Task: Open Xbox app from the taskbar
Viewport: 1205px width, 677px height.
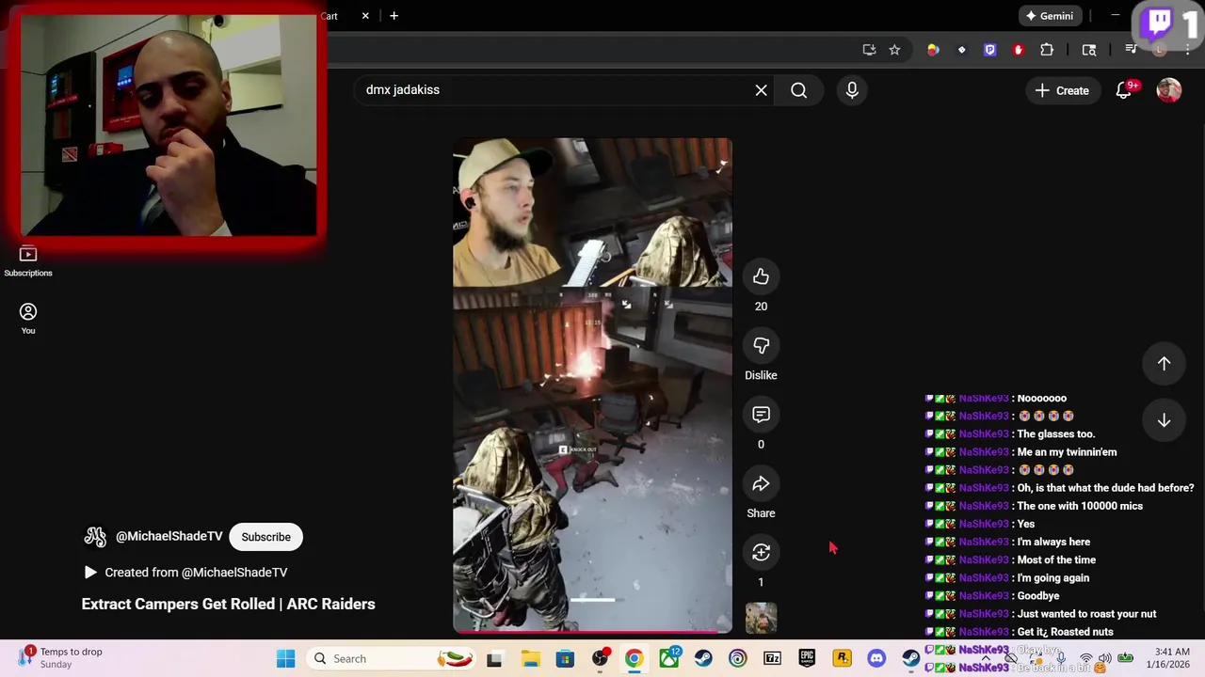Action: coord(669,659)
